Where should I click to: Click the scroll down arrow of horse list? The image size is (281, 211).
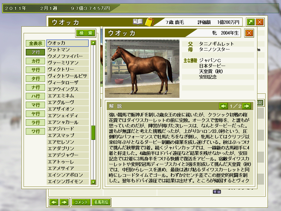pos(93,182)
